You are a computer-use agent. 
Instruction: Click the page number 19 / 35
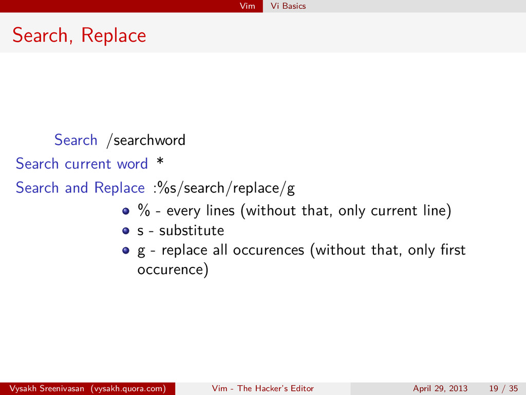tap(503, 389)
